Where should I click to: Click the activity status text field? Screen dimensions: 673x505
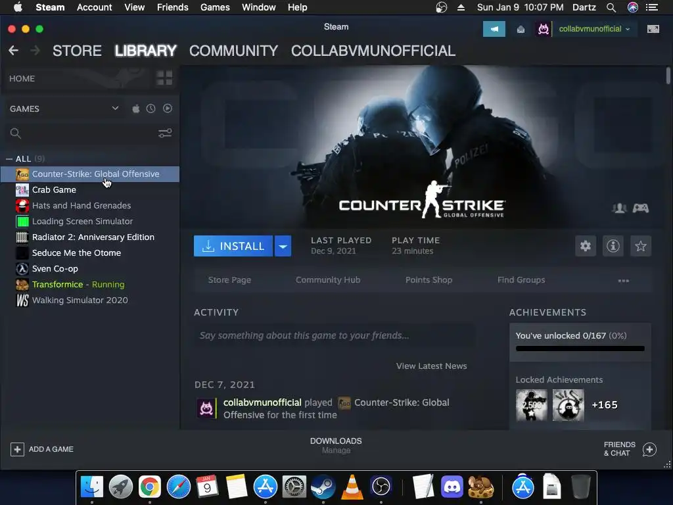[335, 335]
